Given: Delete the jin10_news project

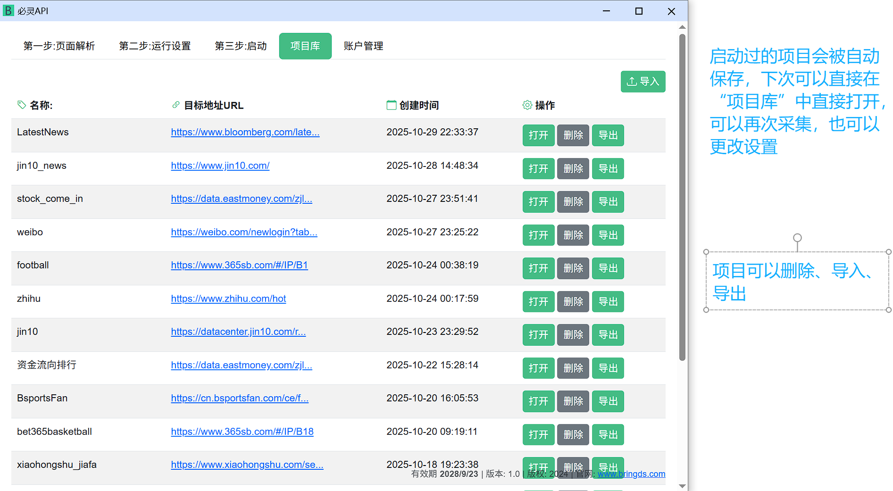Looking at the screenshot, I should 573,168.
